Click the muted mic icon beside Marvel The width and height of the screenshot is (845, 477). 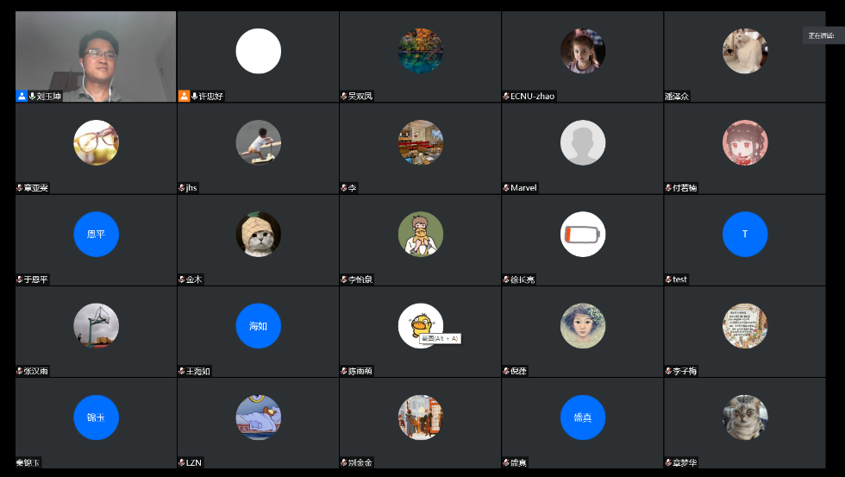tap(506, 188)
